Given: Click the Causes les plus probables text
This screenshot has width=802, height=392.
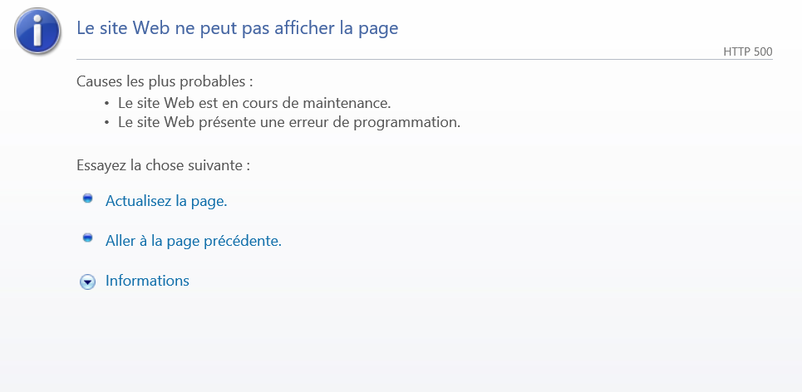Looking at the screenshot, I should 165,81.
